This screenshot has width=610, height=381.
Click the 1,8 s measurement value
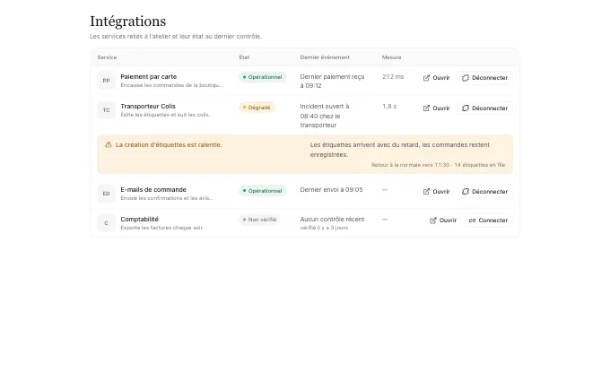click(x=389, y=106)
